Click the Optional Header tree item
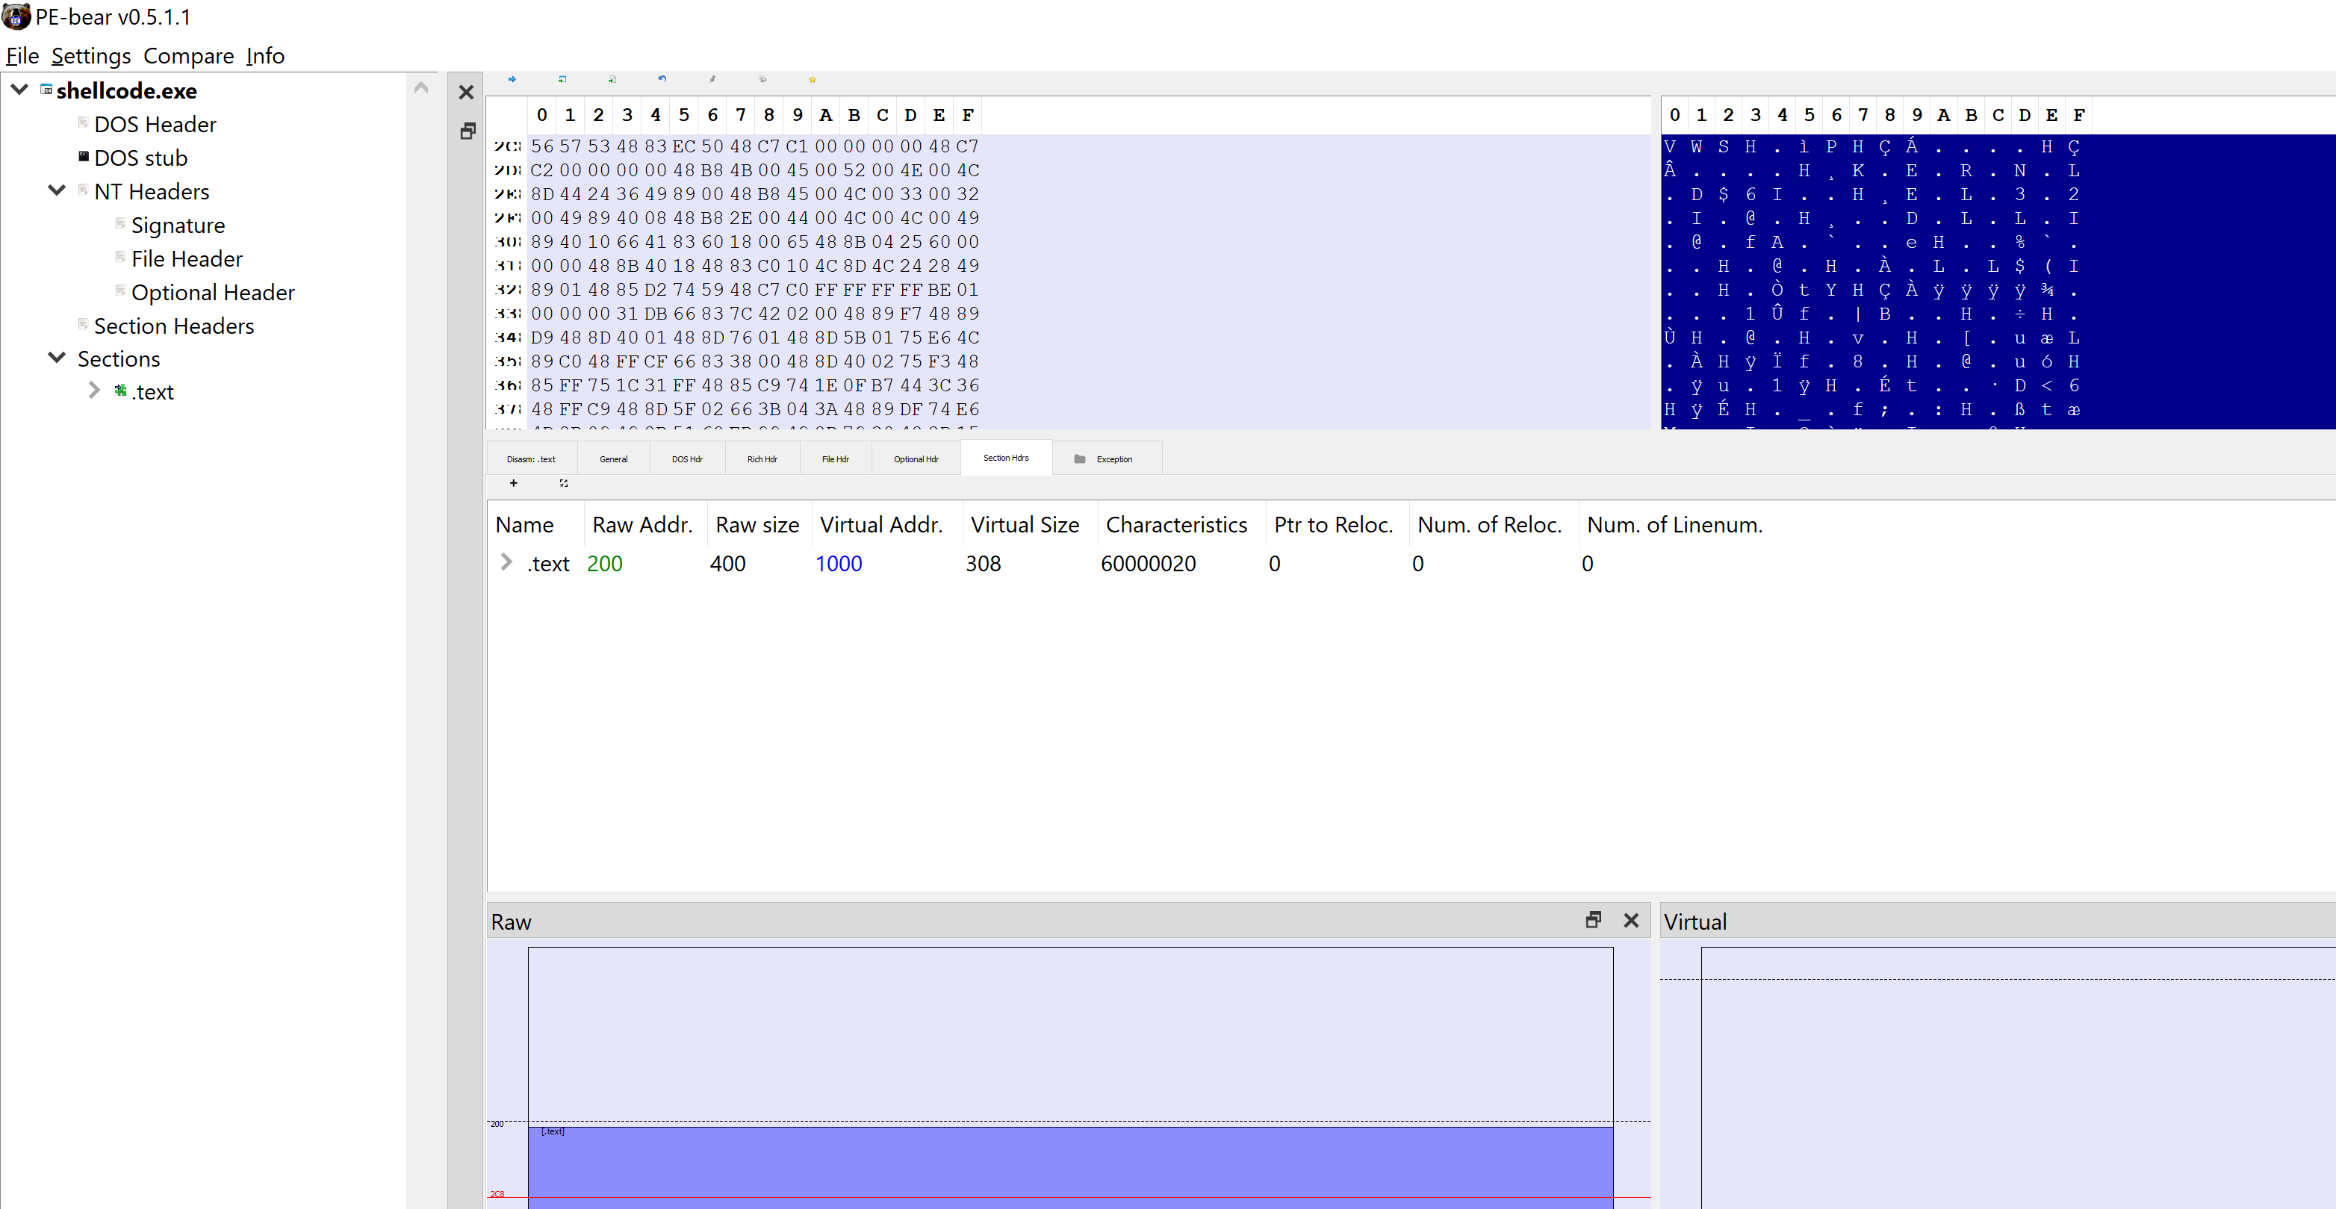 (214, 291)
